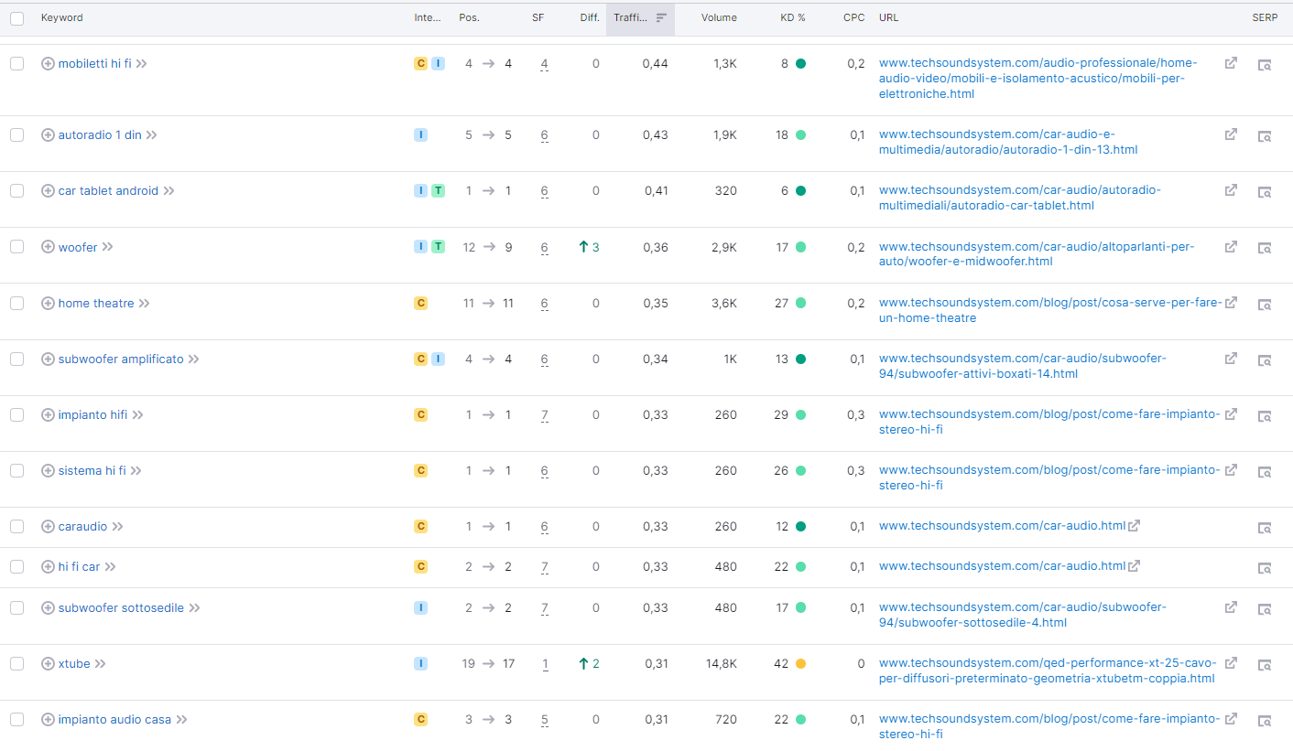The height and width of the screenshot is (751, 1293).
Task: Open caraudio URL external link icon
Action: click(1134, 526)
